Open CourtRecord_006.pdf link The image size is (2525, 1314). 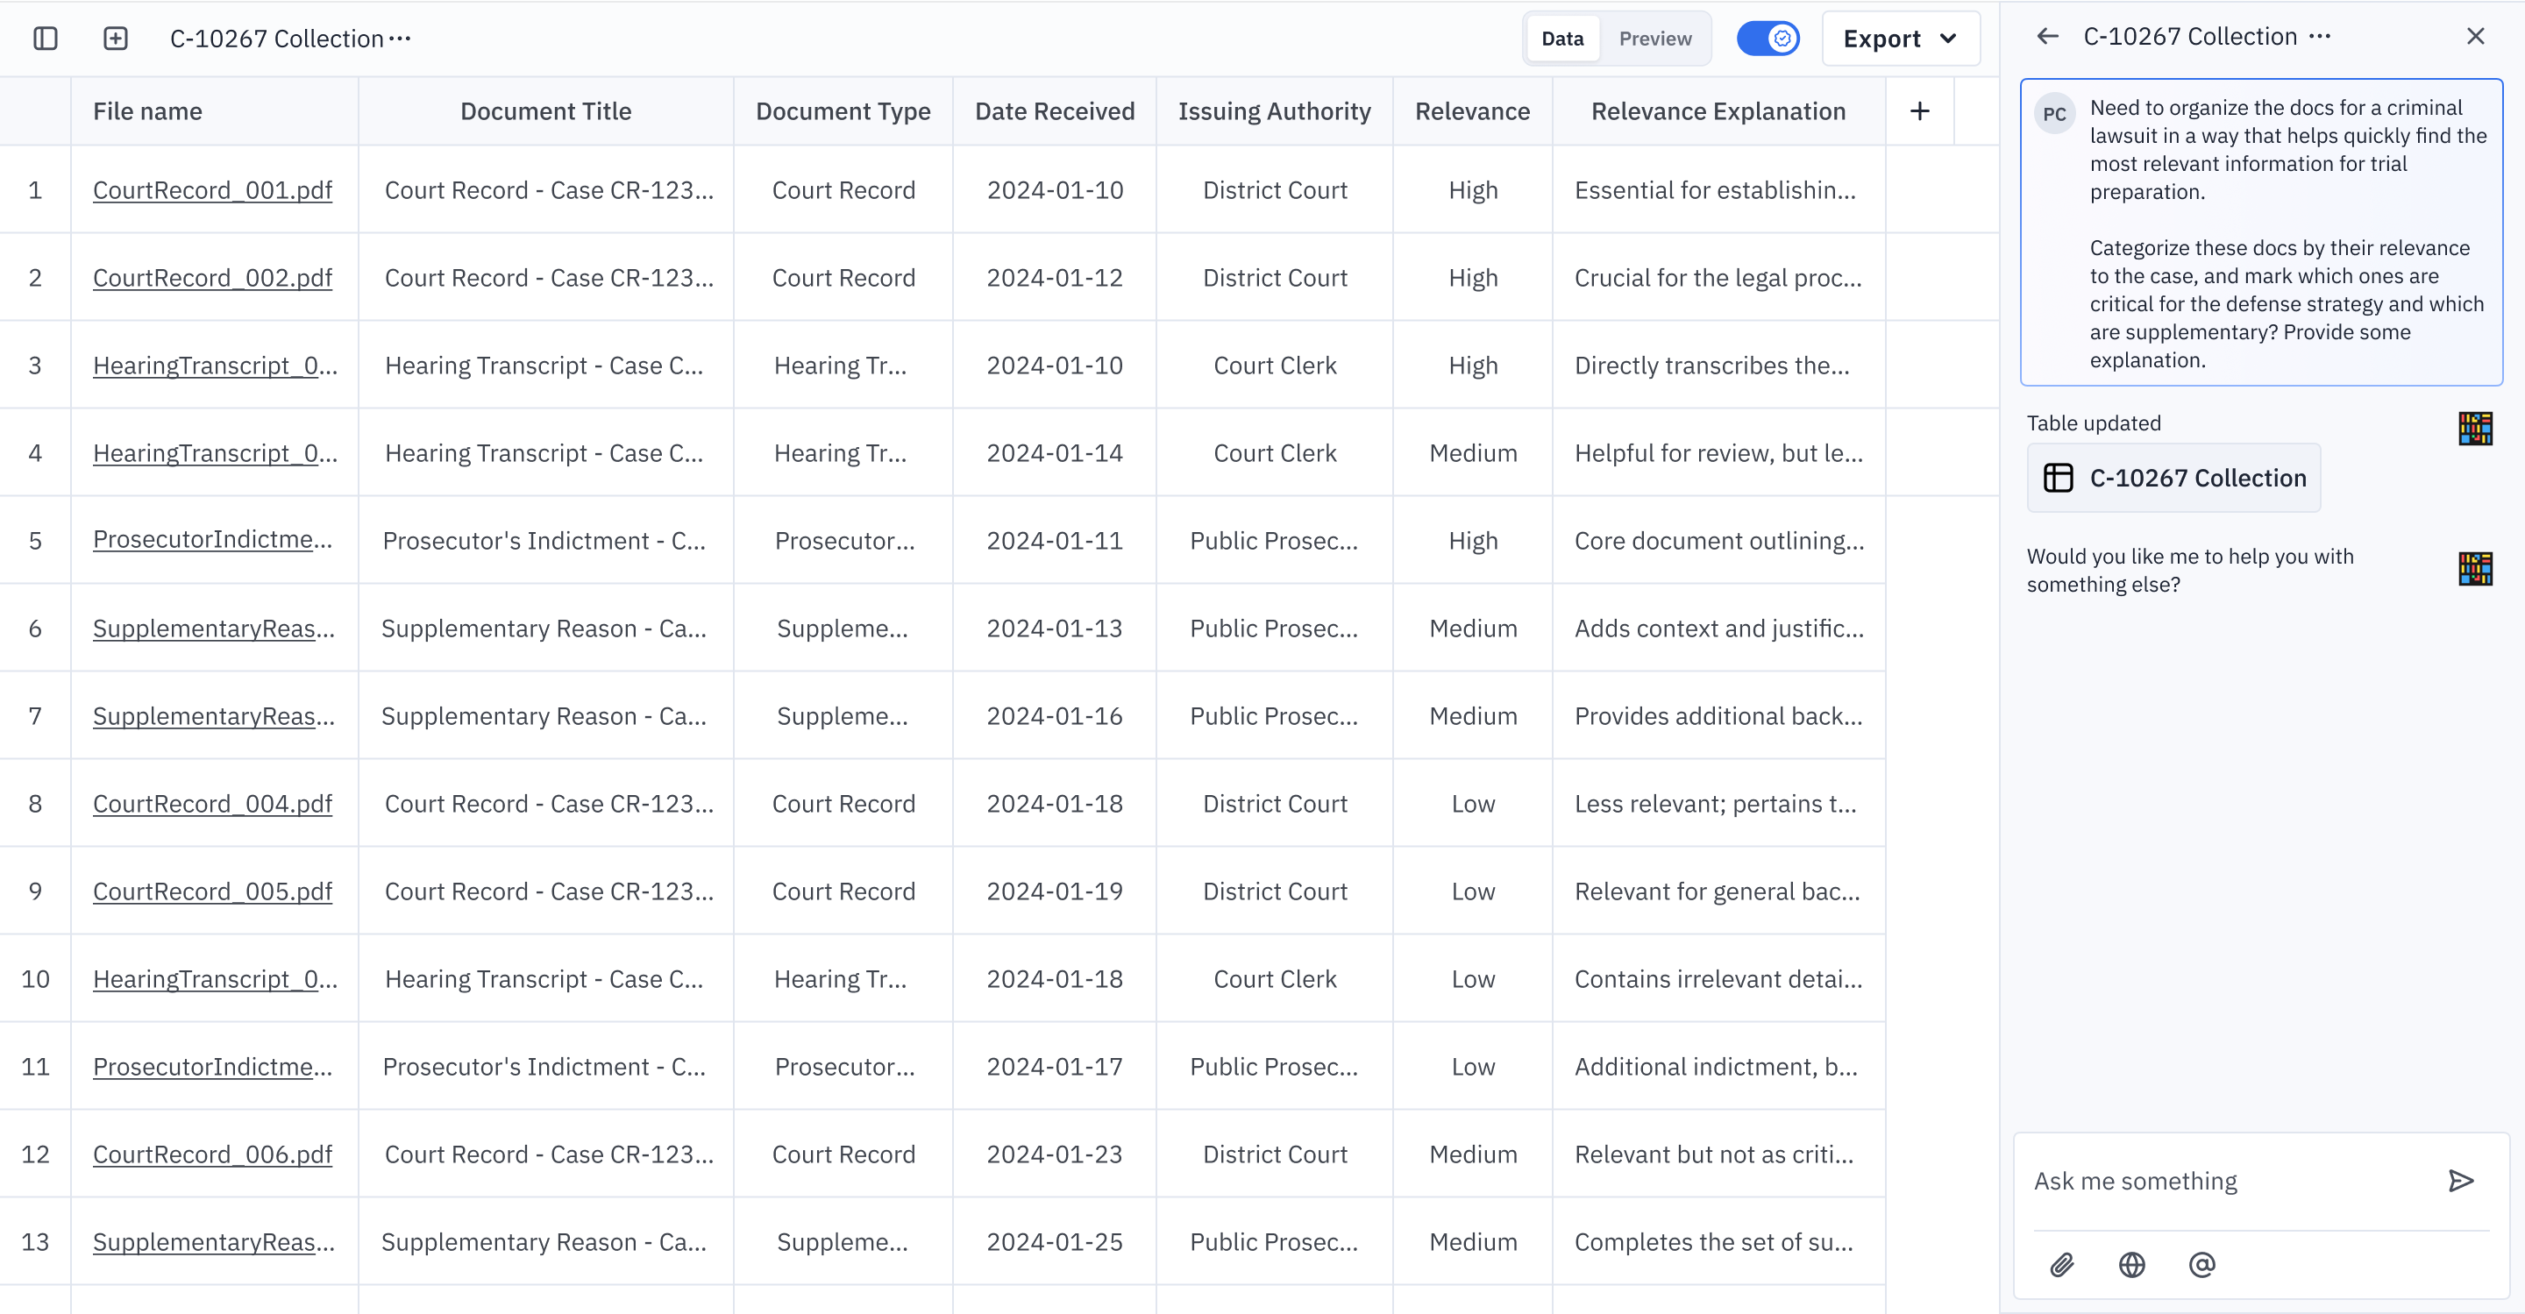pyautogui.click(x=211, y=1154)
